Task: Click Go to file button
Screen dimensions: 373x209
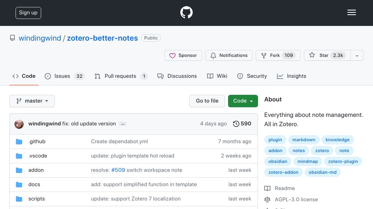Action: click(x=207, y=101)
